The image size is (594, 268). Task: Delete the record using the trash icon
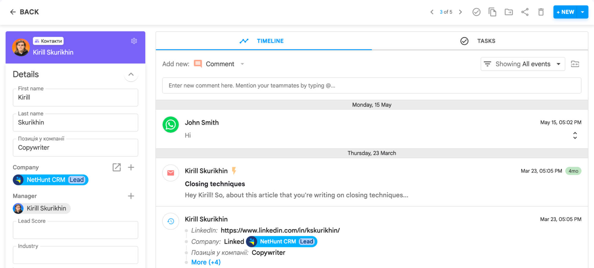541,12
